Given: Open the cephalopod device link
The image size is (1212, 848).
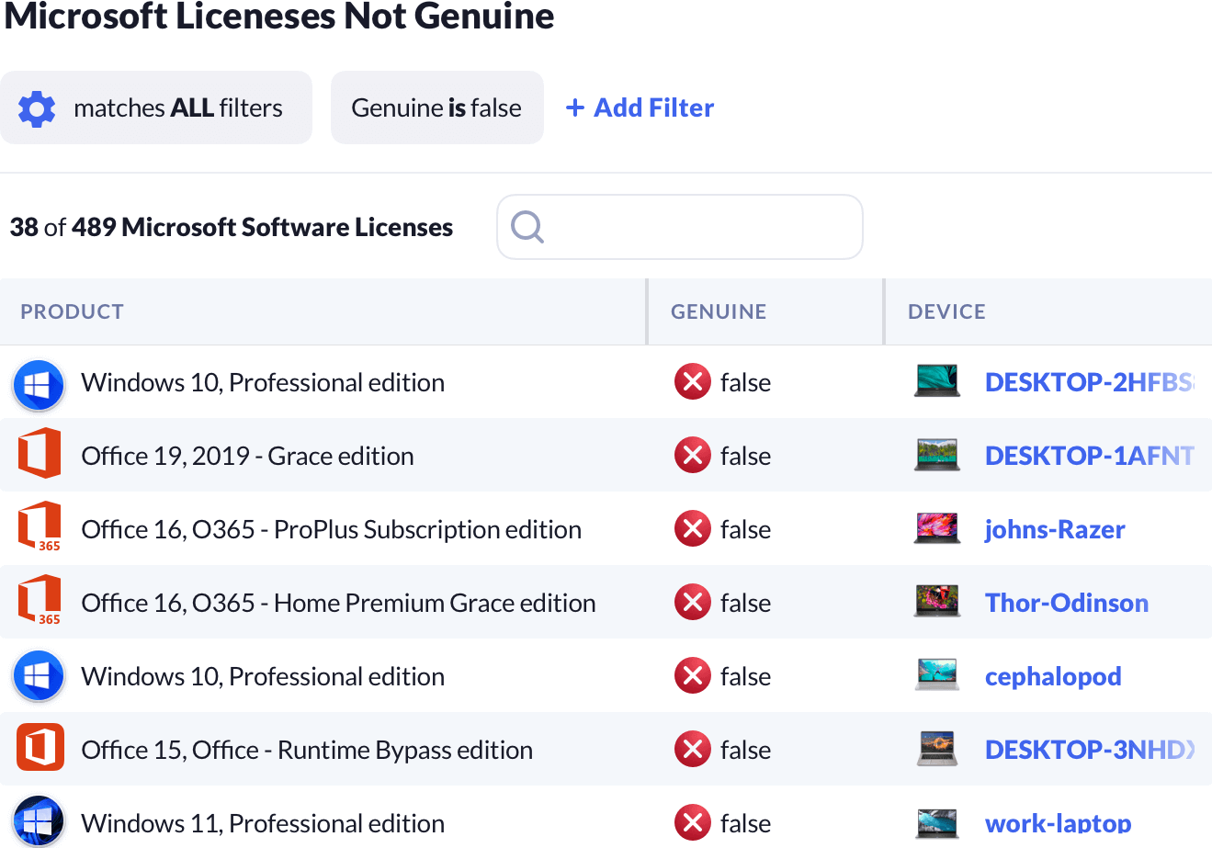Looking at the screenshot, I should (x=1052, y=676).
